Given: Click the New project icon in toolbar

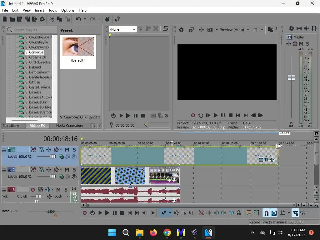Looking at the screenshot, I should pyautogui.click(x=5, y=19).
